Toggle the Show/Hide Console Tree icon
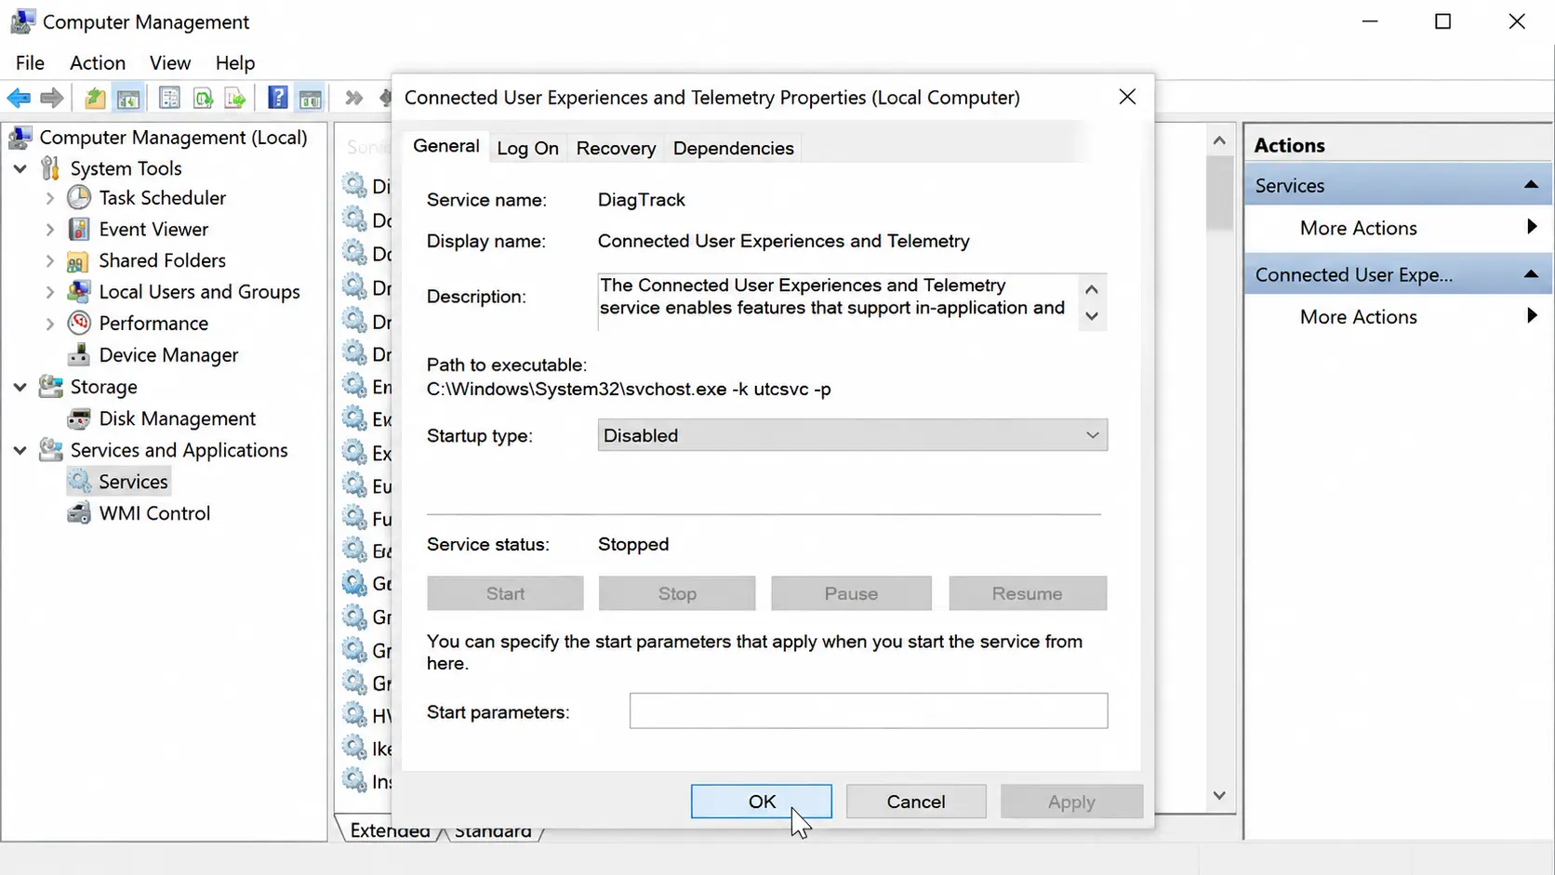The image size is (1555, 875). tap(128, 98)
